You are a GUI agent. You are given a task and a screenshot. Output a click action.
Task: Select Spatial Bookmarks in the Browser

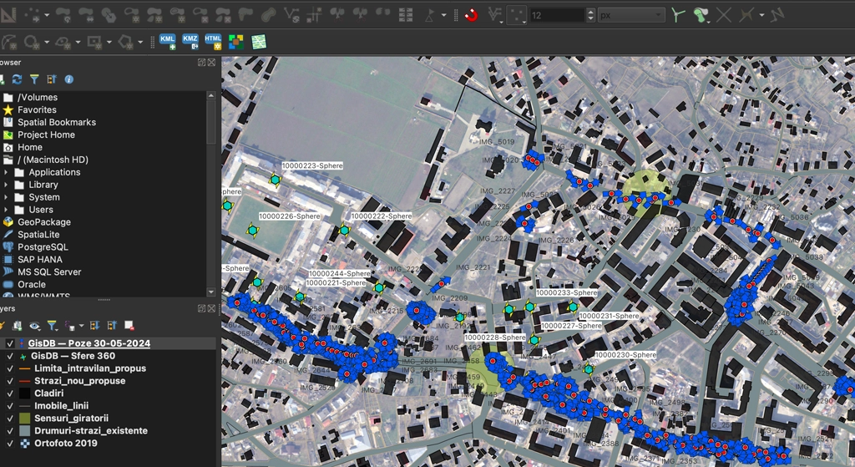56,122
